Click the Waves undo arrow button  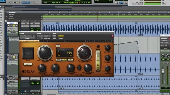tap(41, 41)
